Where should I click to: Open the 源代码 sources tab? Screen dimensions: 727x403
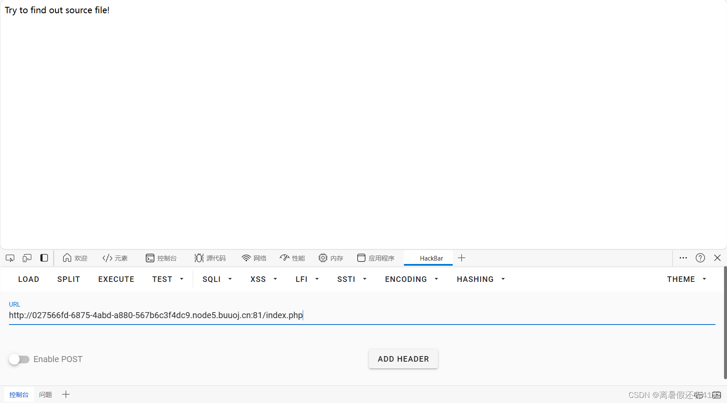[x=210, y=258]
